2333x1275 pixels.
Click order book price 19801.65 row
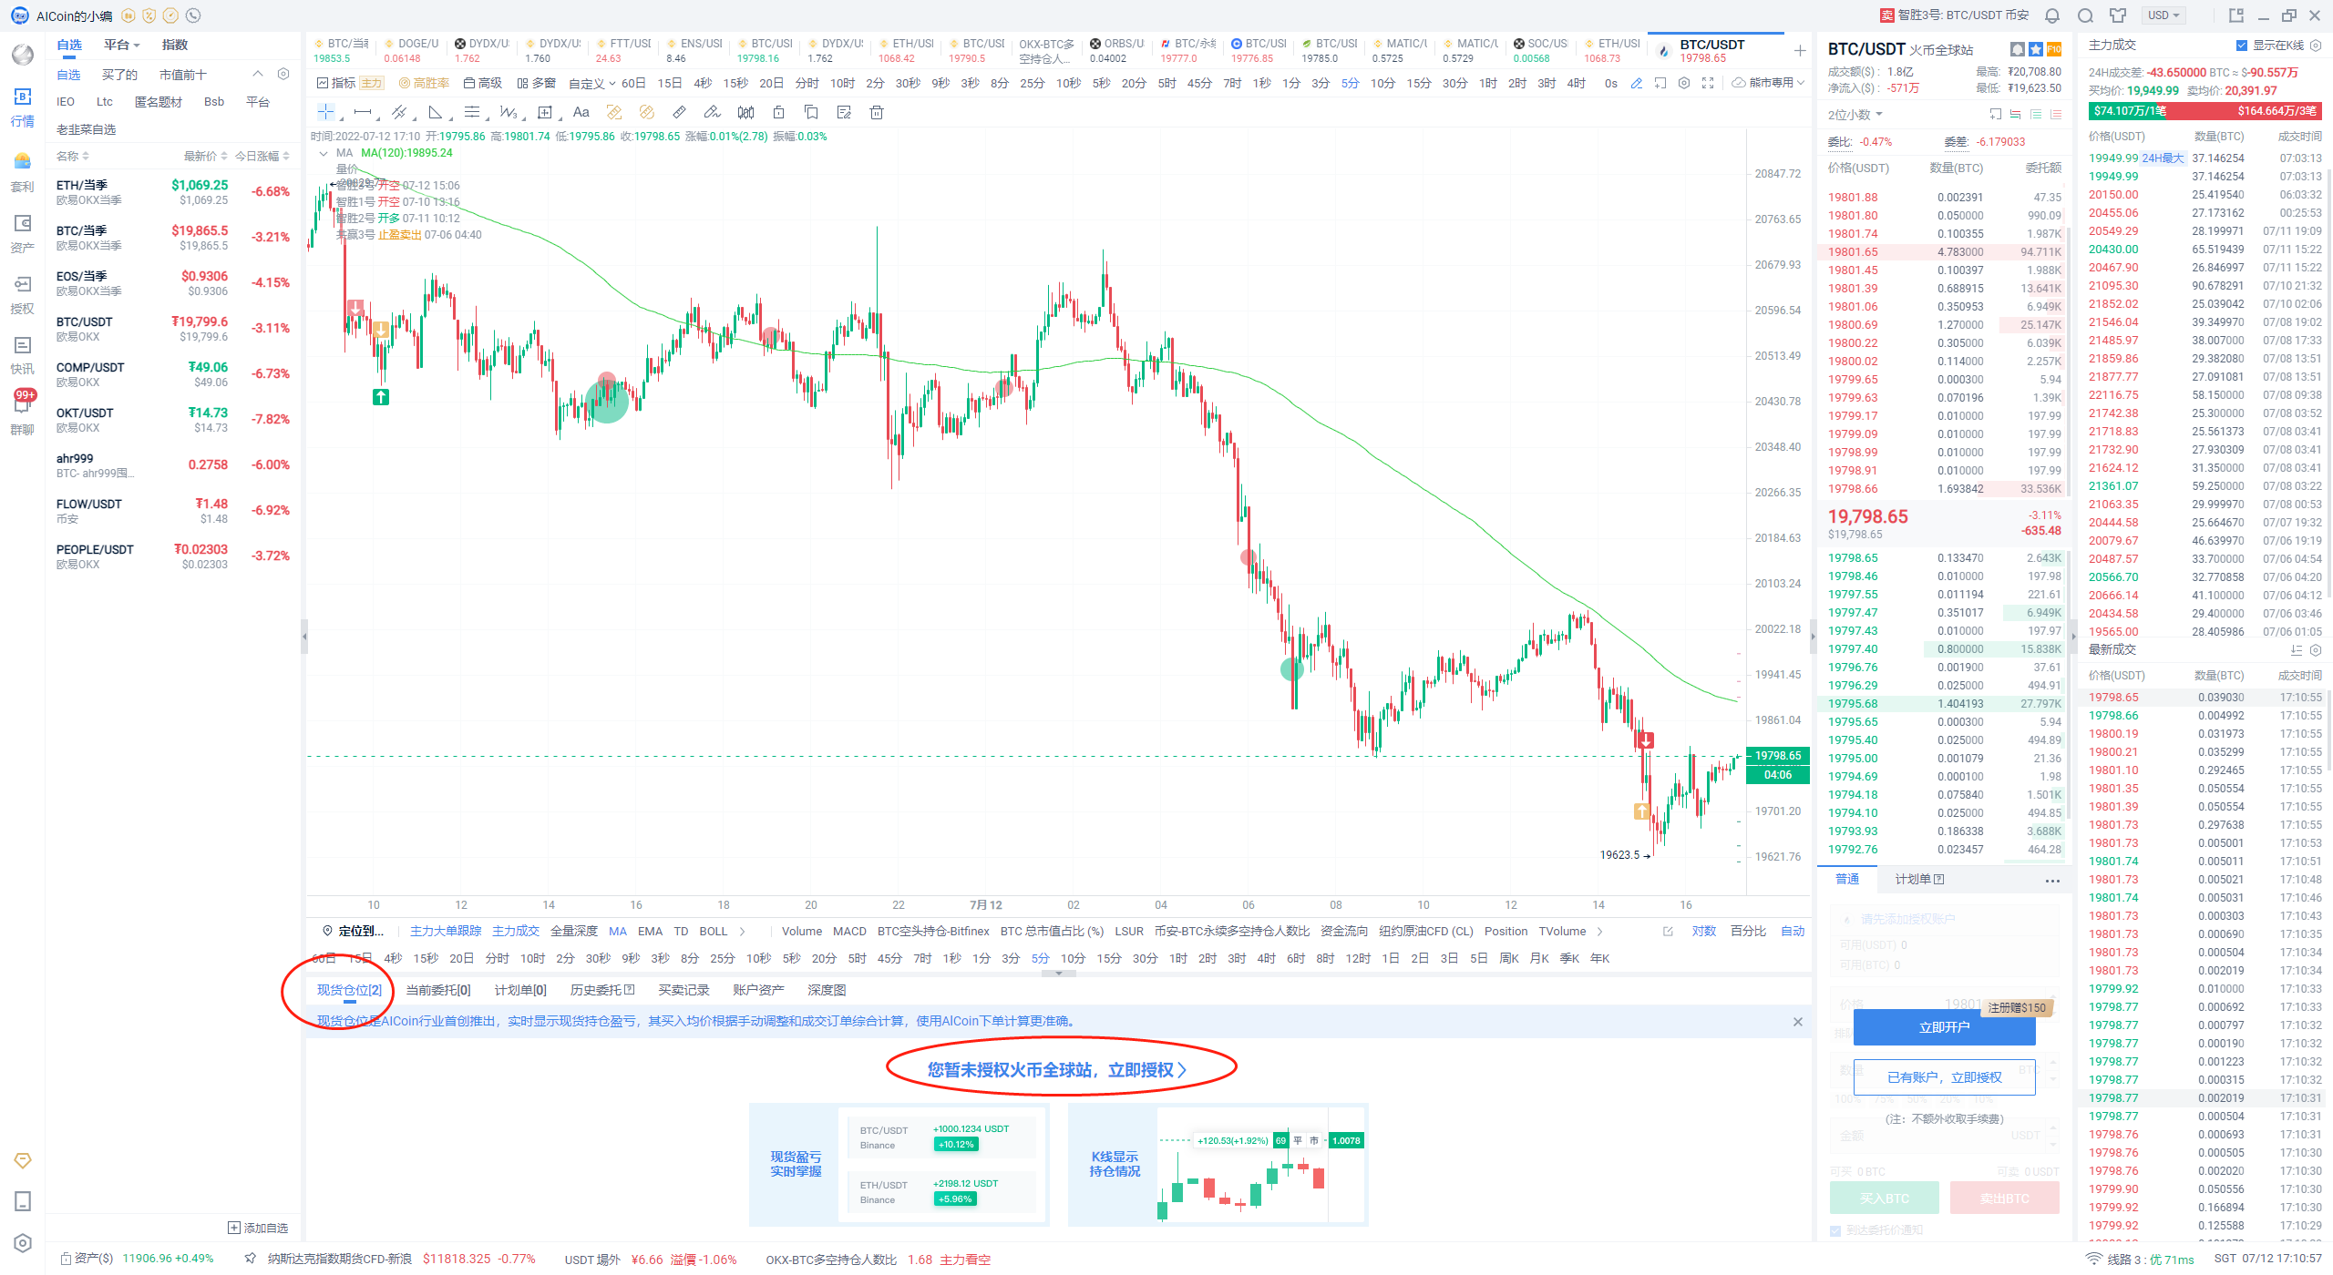1944,252
